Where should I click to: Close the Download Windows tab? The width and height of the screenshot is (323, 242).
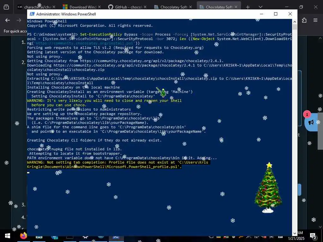[99, 7]
